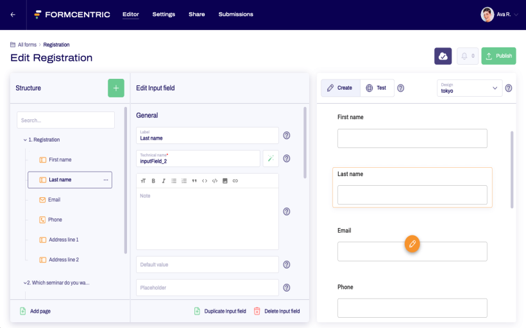Click Registration breadcrumb
Image resolution: width=526 pixels, height=328 pixels.
(56, 45)
